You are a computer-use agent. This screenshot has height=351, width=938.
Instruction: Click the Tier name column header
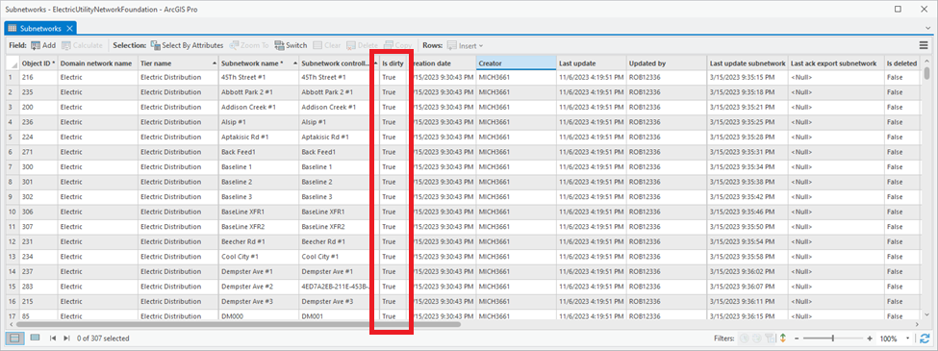[178, 63]
